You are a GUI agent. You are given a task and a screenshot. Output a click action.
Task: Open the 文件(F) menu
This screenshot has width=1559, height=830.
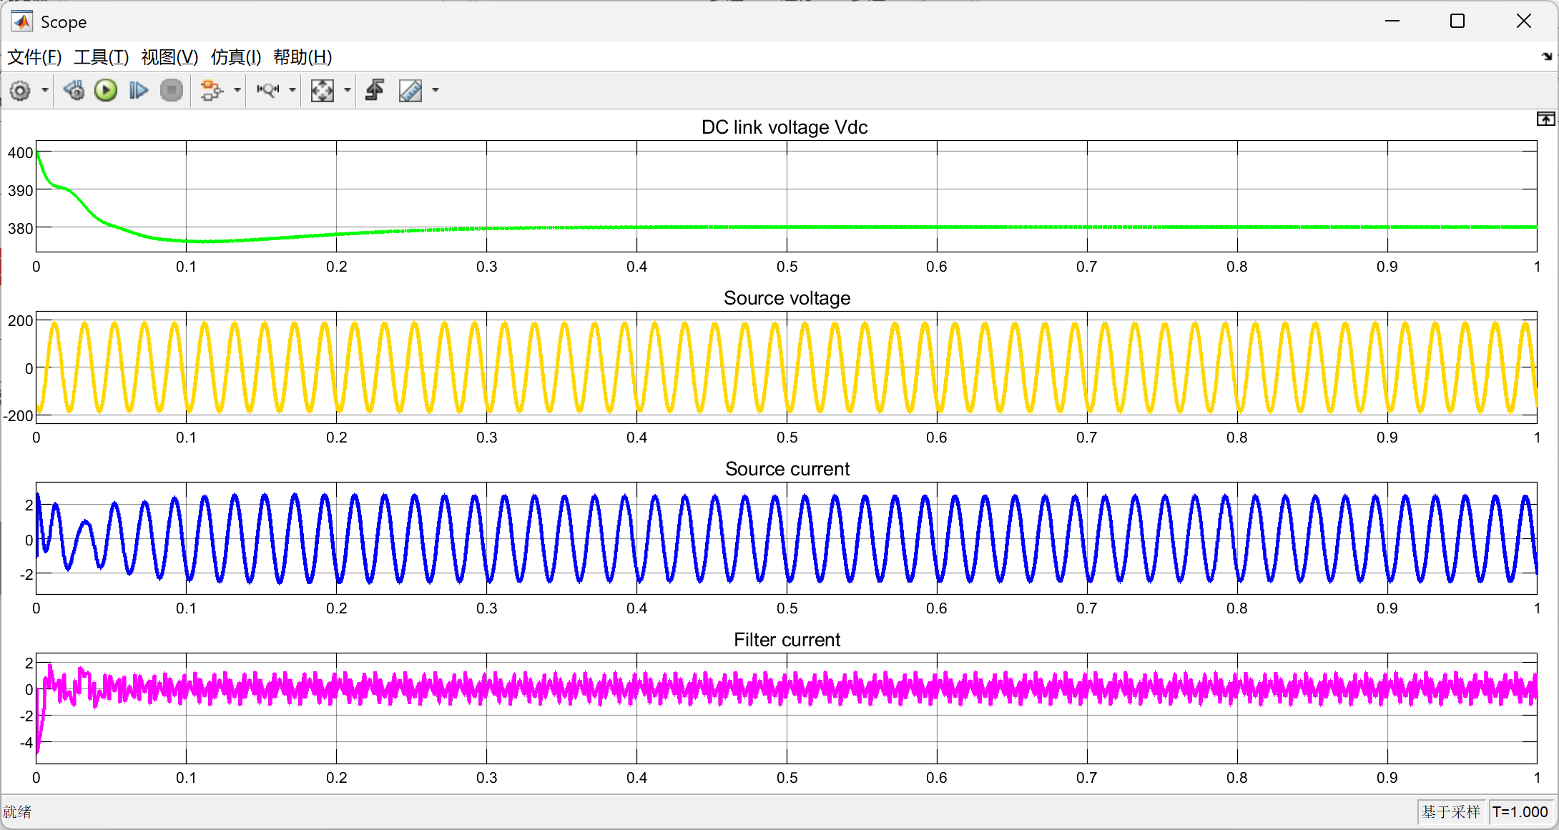coord(34,57)
